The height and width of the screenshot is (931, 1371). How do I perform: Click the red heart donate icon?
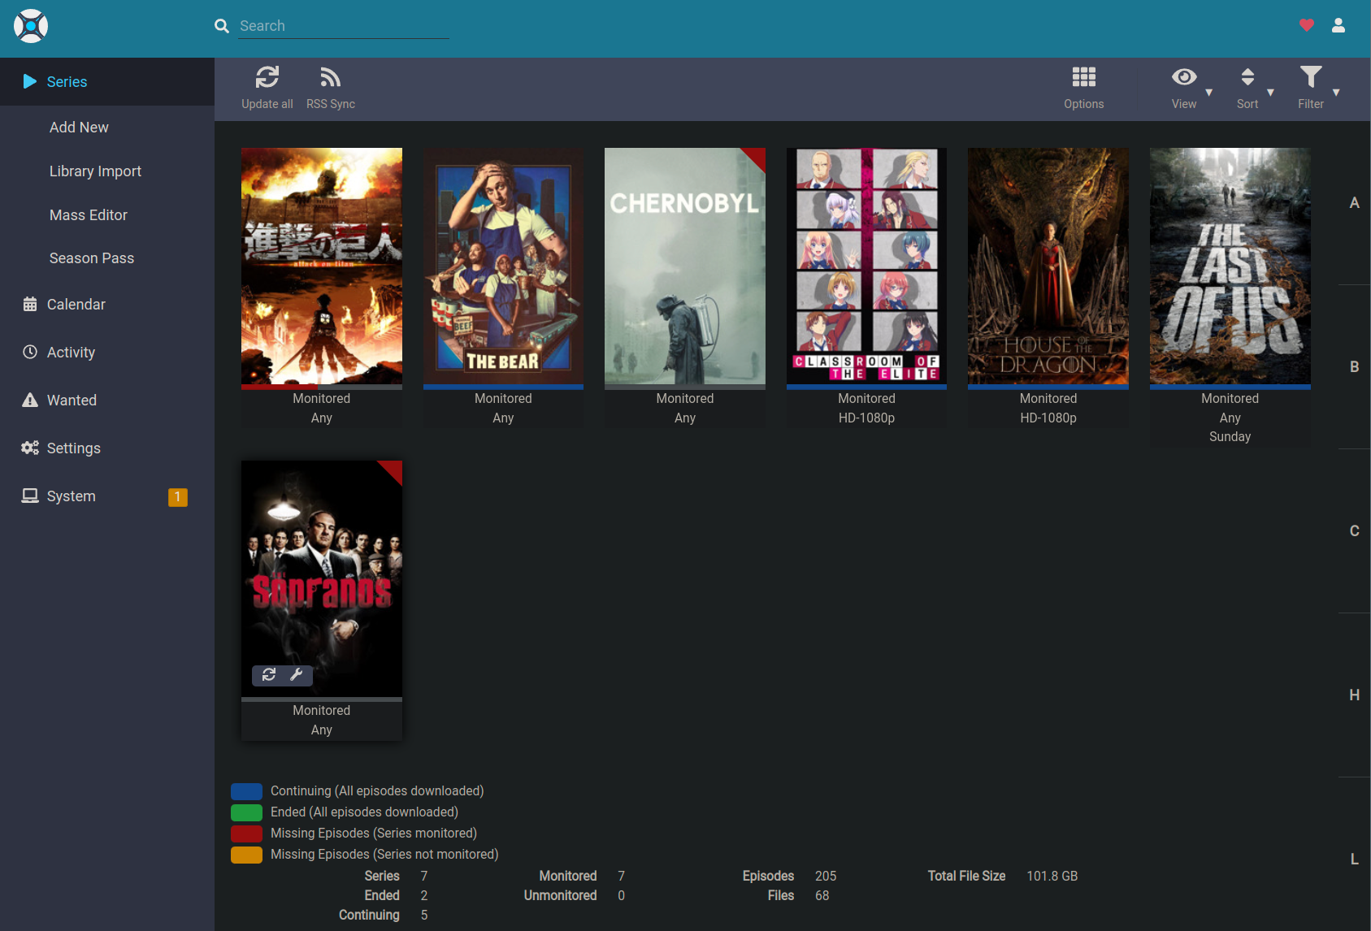1307,25
